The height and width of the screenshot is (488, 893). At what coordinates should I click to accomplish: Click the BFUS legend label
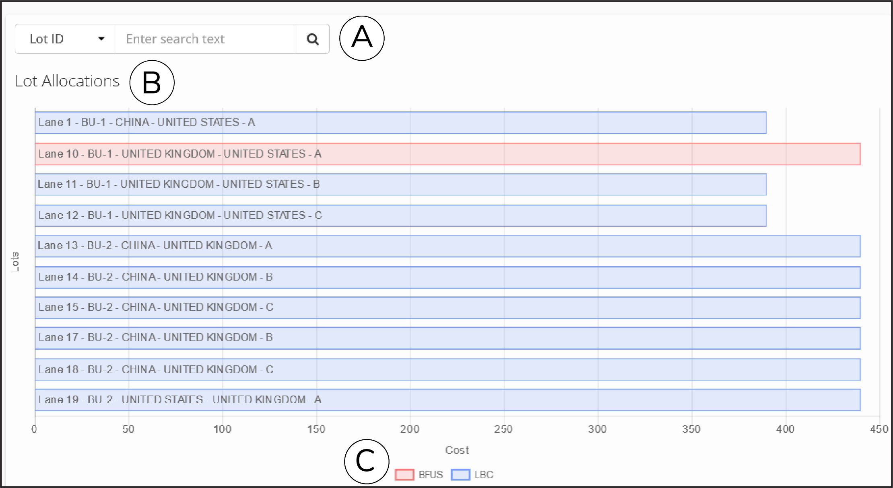pos(430,474)
